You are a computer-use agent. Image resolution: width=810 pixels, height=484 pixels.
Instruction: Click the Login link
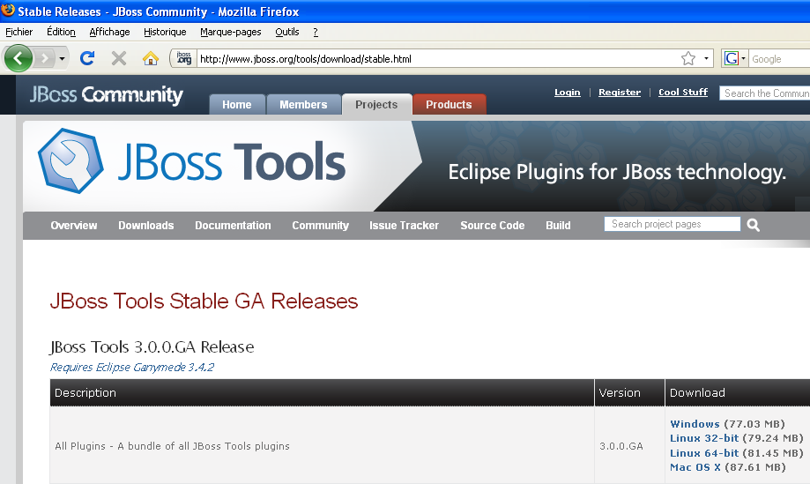567,93
